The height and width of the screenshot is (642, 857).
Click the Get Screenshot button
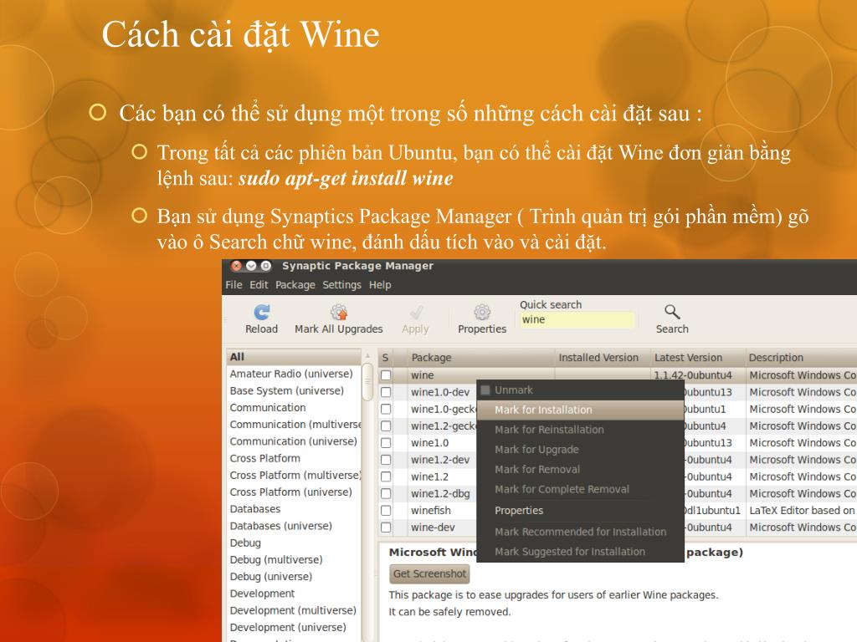click(x=429, y=573)
